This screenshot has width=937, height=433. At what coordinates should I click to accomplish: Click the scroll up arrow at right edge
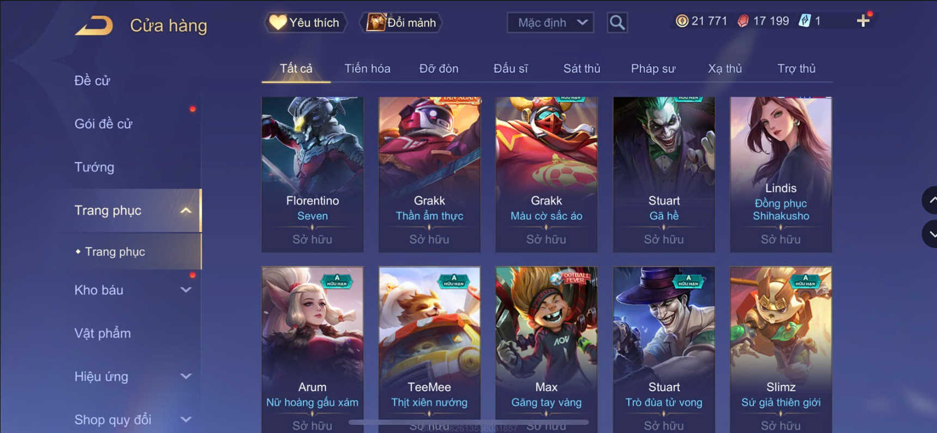click(930, 200)
